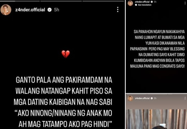Open the three-dot menu on the See translation story
187x129 pixels.
click(185, 3)
